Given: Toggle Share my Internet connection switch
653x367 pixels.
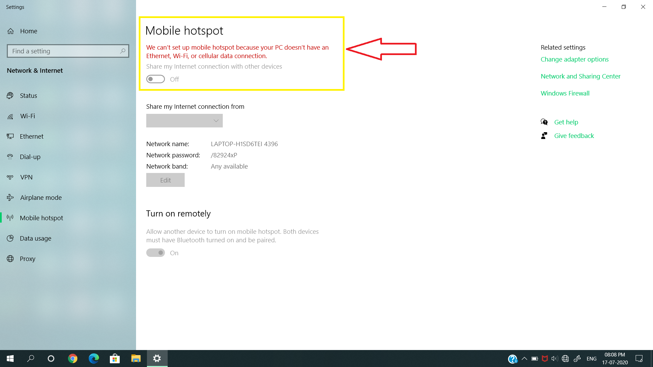Looking at the screenshot, I should [155, 79].
